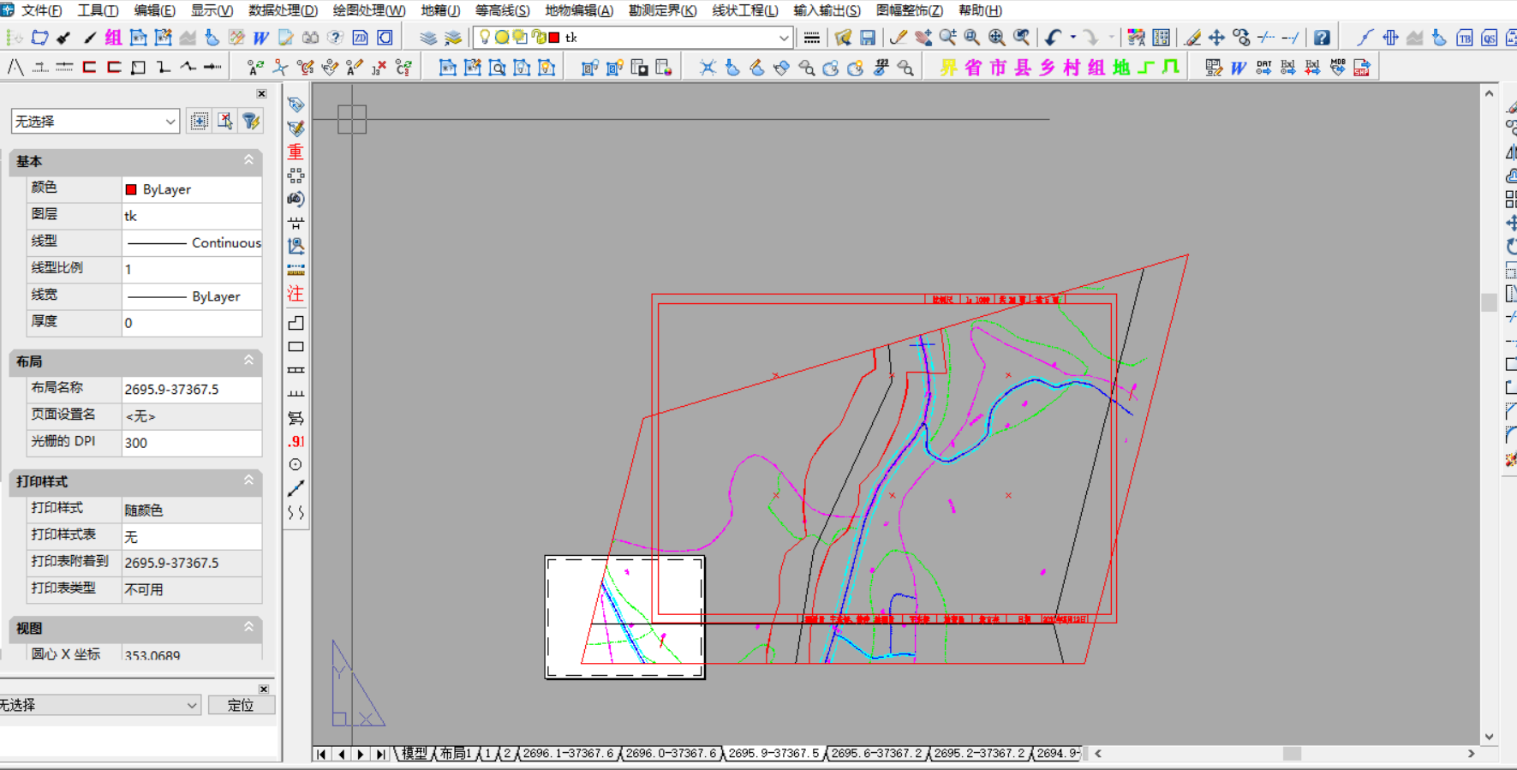Open the 数据处理(D) menu
The width and height of the screenshot is (1517, 770).
pyautogui.click(x=283, y=10)
